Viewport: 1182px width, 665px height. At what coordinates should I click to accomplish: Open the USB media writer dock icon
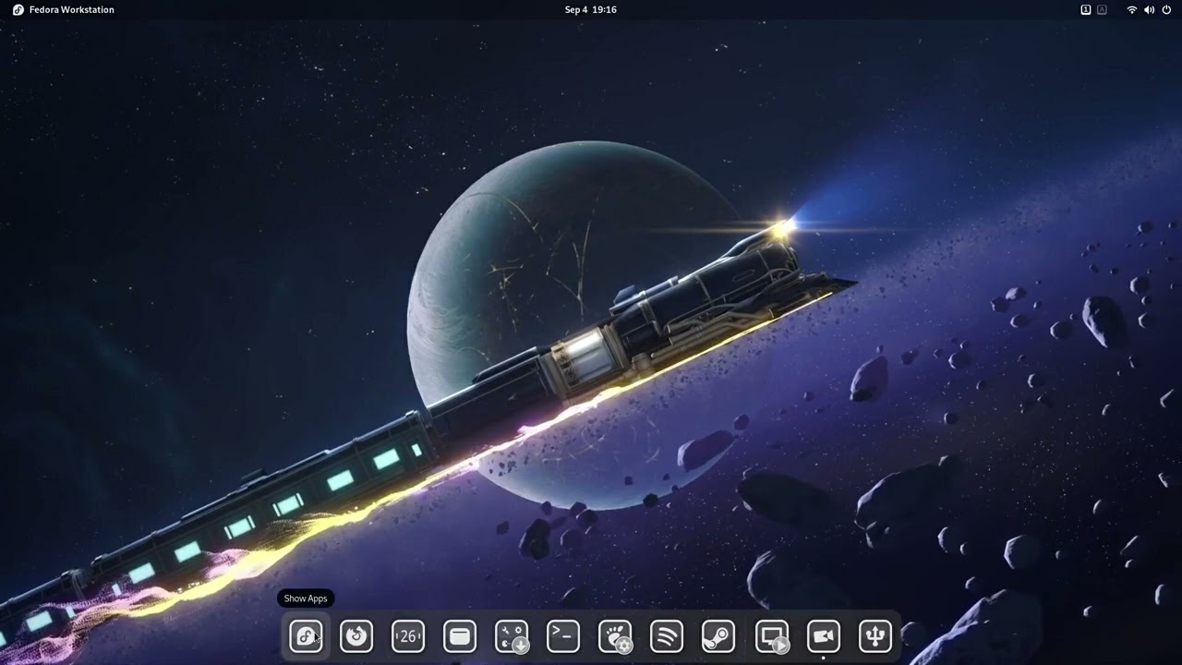(x=875, y=635)
